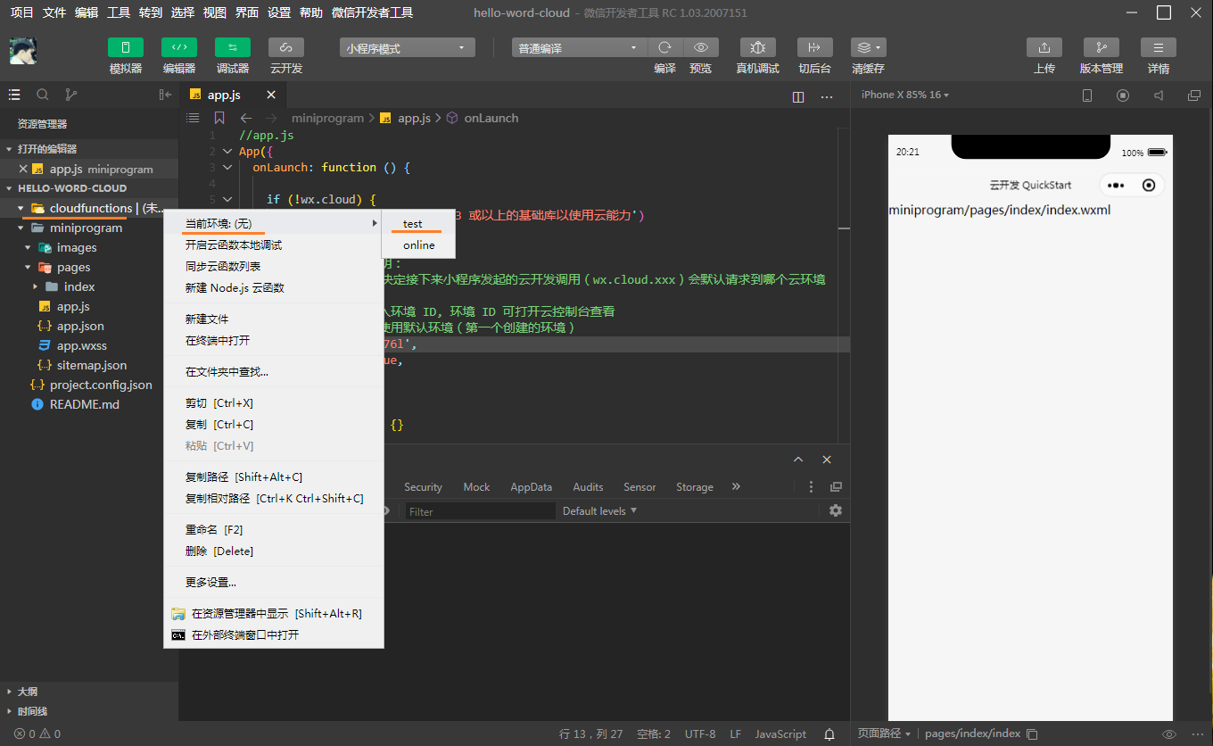Open the Default levels dropdown
Viewport: 1213px width, 746px height.
coord(599,511)
